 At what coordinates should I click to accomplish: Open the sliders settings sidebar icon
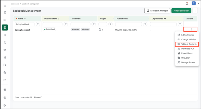[5, 58]
